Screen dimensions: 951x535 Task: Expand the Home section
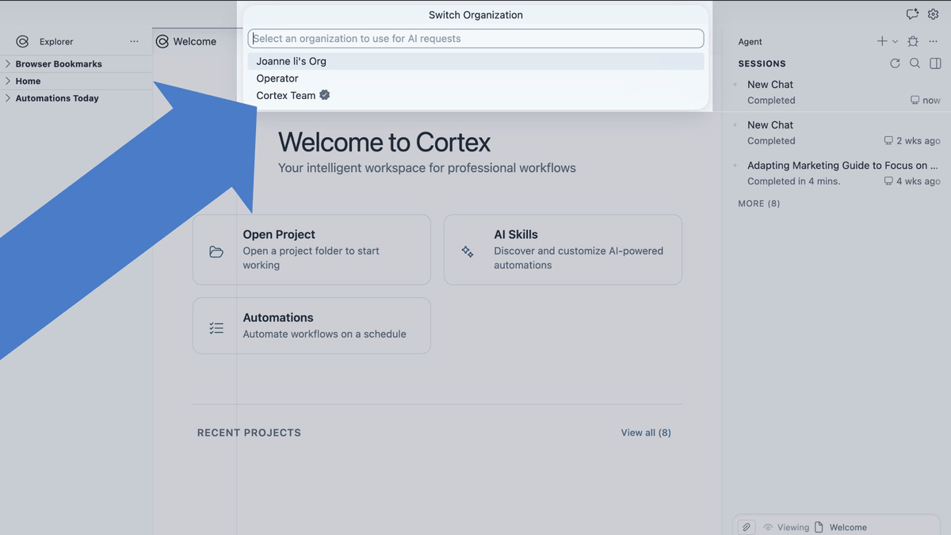[x=28, y=81]
